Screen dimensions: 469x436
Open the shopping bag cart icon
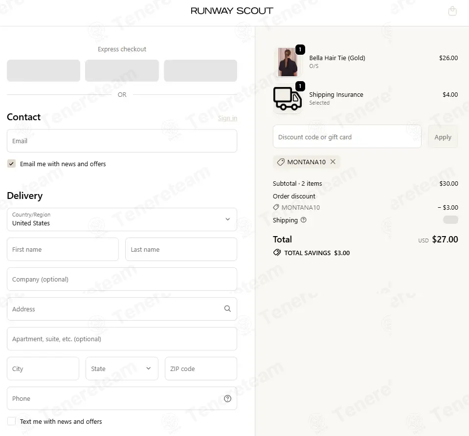[x=452, y=11]
